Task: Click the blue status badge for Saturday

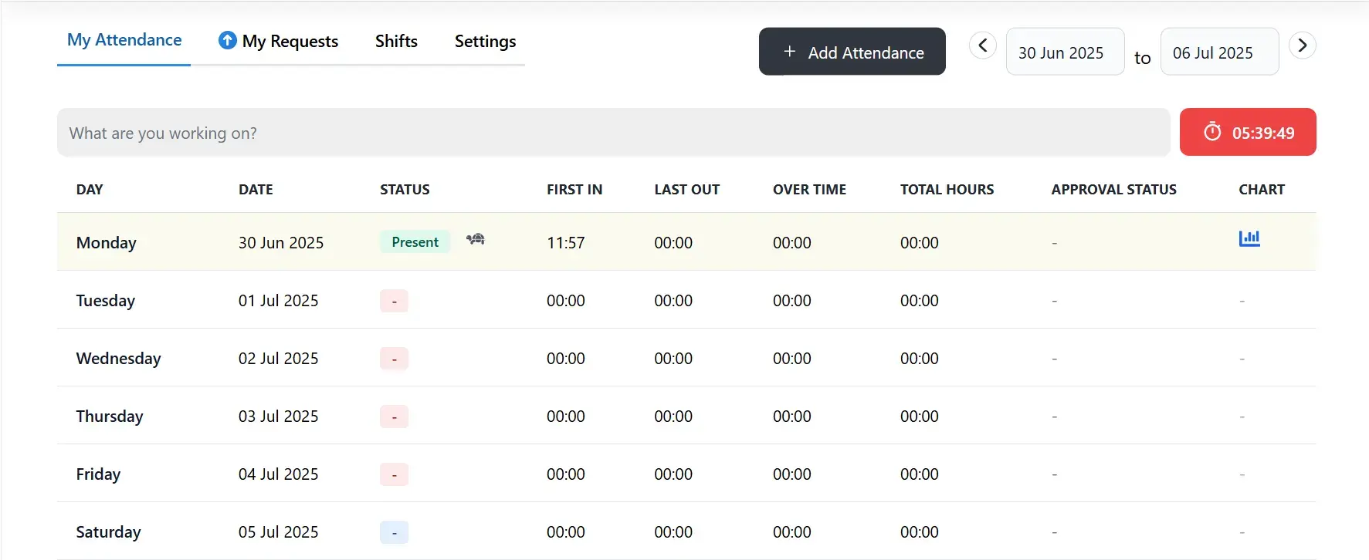Action: [x=394, y=532]
